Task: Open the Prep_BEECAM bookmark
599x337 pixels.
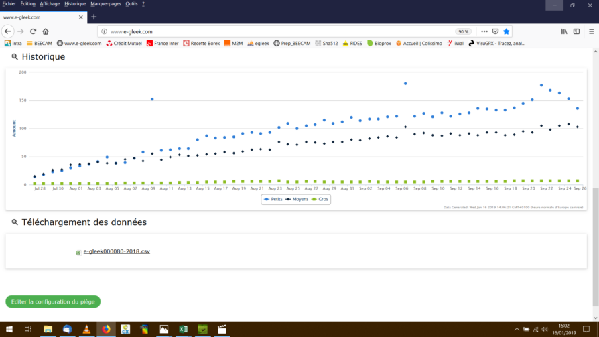Action: point(292,43)
